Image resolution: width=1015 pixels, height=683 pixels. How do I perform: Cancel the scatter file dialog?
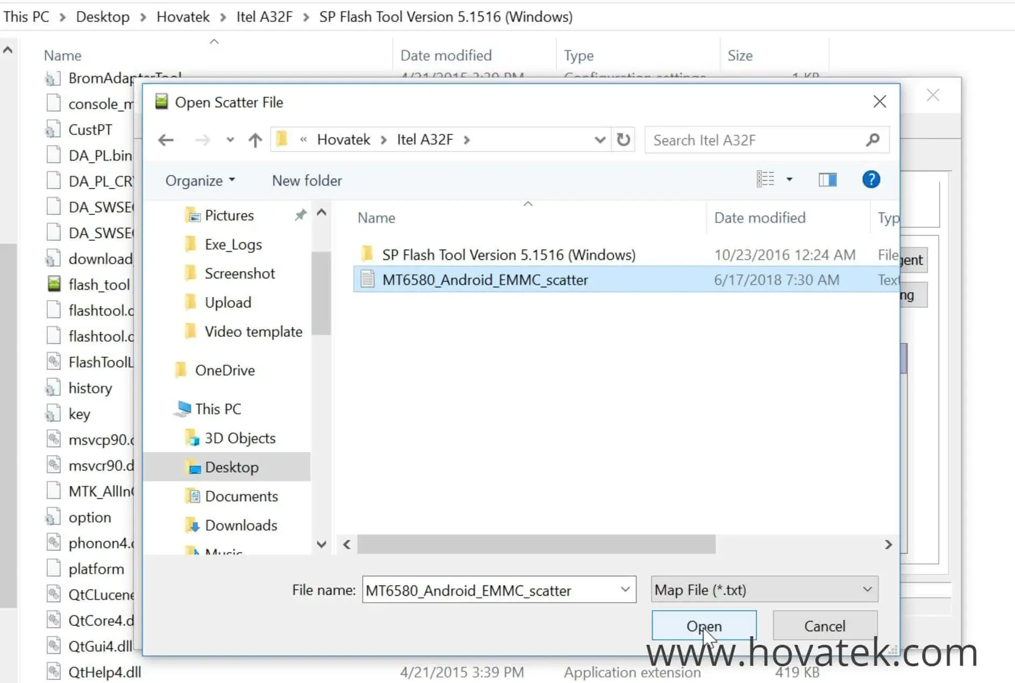click(825, 625)
